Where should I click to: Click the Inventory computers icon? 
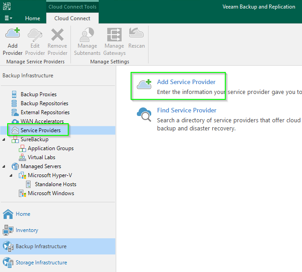tap(8, 230)
